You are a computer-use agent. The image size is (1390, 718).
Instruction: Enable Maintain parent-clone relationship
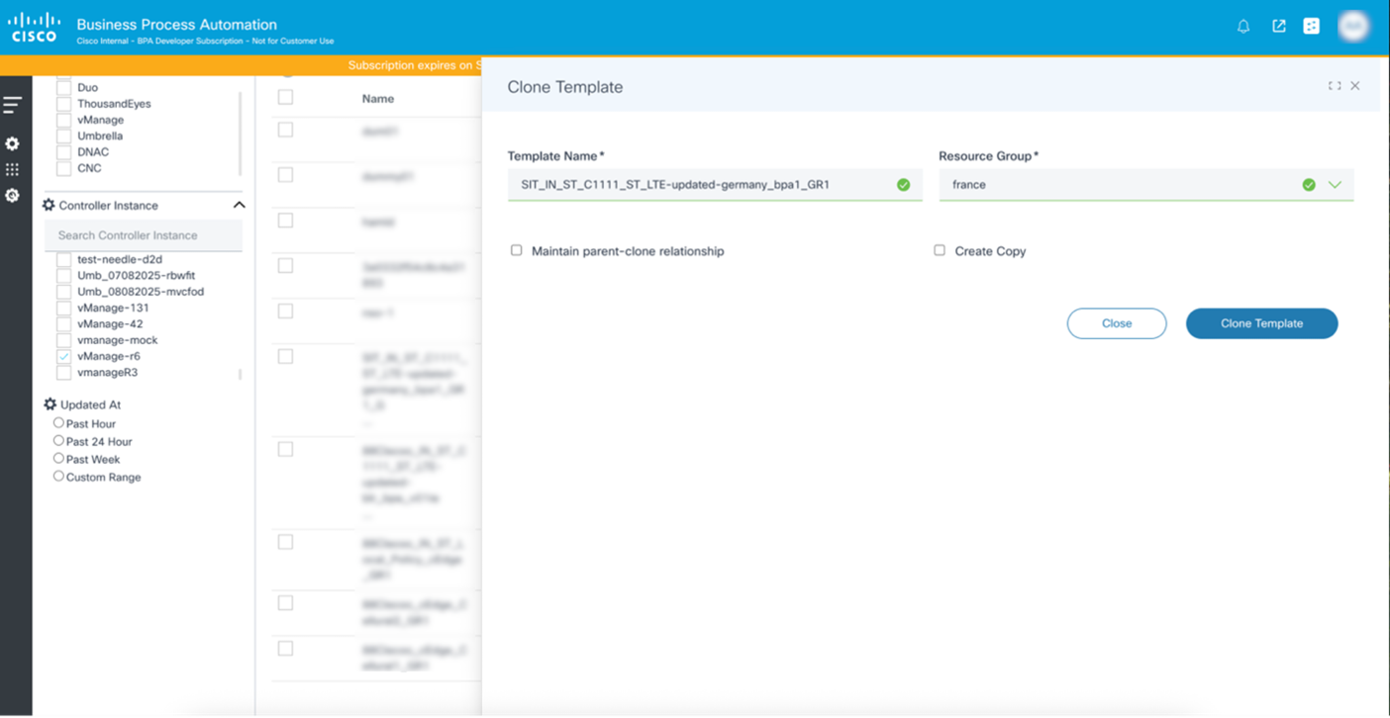(x=516, y=250)
